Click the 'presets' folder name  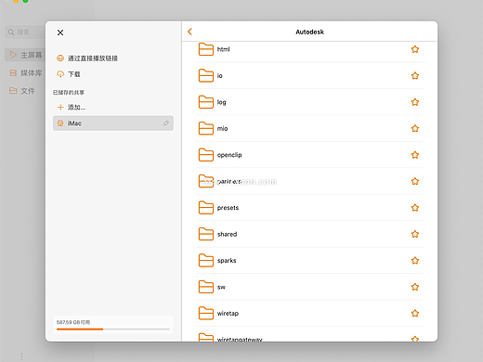(x=228, y=208)
